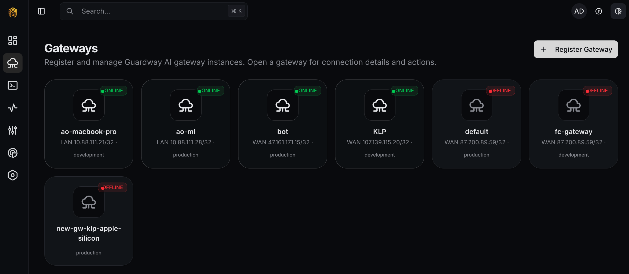
Task: Open the AD user avatar menu
Action: (x=579, y=11)
